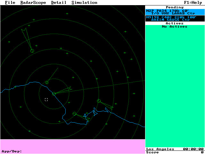This screenshot has height=154, width=205.
Task: Open the File menu
Action: click(x=10, y=3)
